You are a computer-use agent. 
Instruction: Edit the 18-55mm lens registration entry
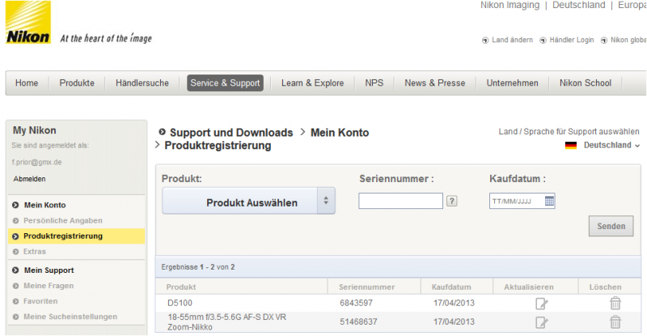click(x=541, y=322)
